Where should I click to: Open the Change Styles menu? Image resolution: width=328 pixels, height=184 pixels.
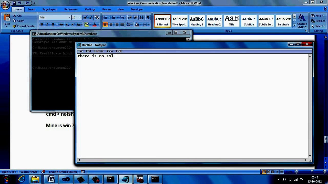[x=302, y=21]
